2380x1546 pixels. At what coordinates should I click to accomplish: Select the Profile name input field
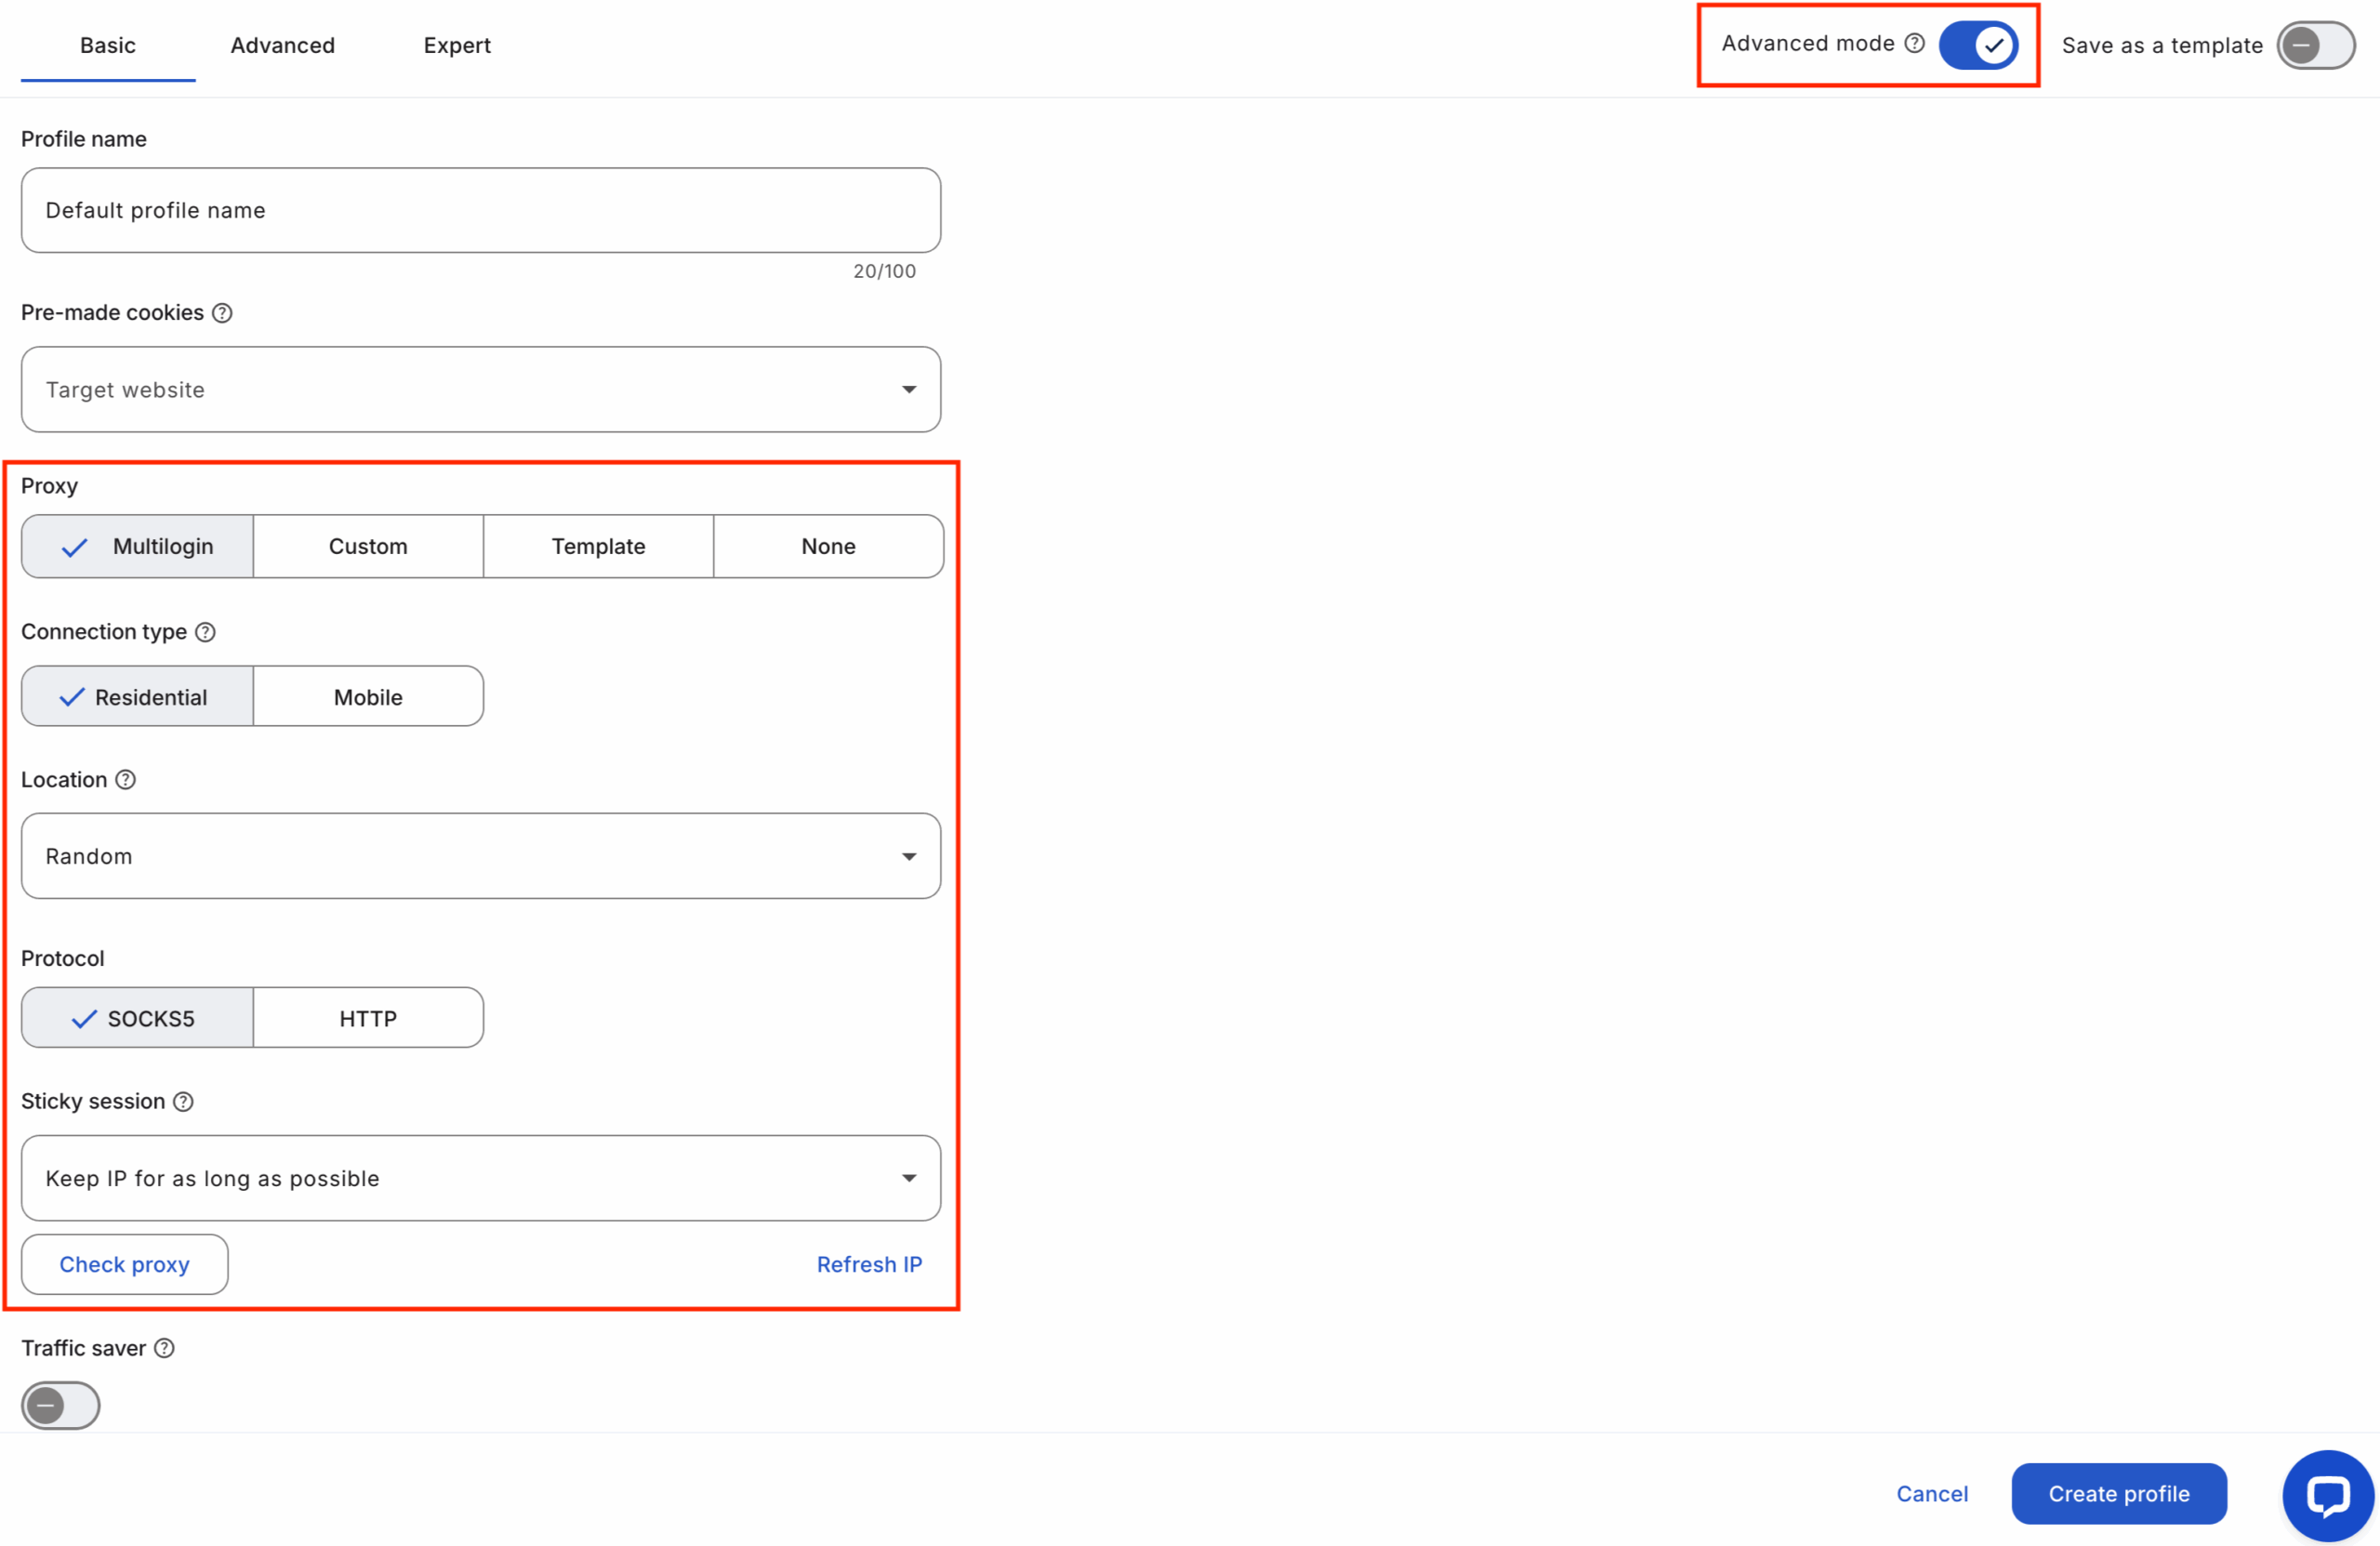pyautogui.click(x=480, y=210)
